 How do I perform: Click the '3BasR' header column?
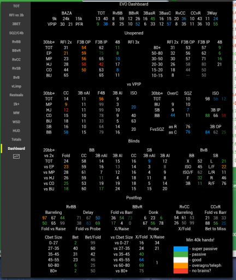pyautogui.click(x=149, y=13)
